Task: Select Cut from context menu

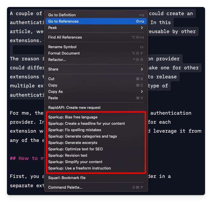Action: tap(96, 79)
